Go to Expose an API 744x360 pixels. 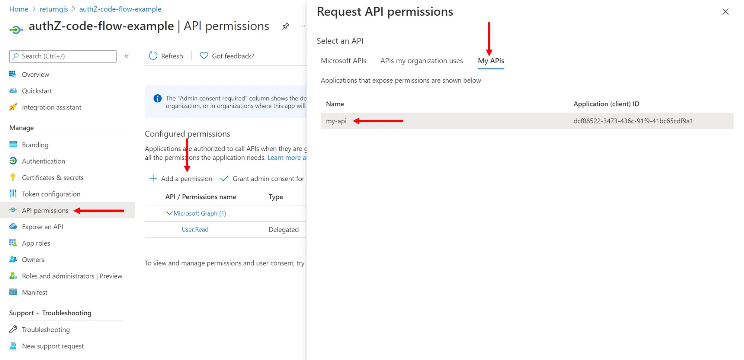pos(42,227)
